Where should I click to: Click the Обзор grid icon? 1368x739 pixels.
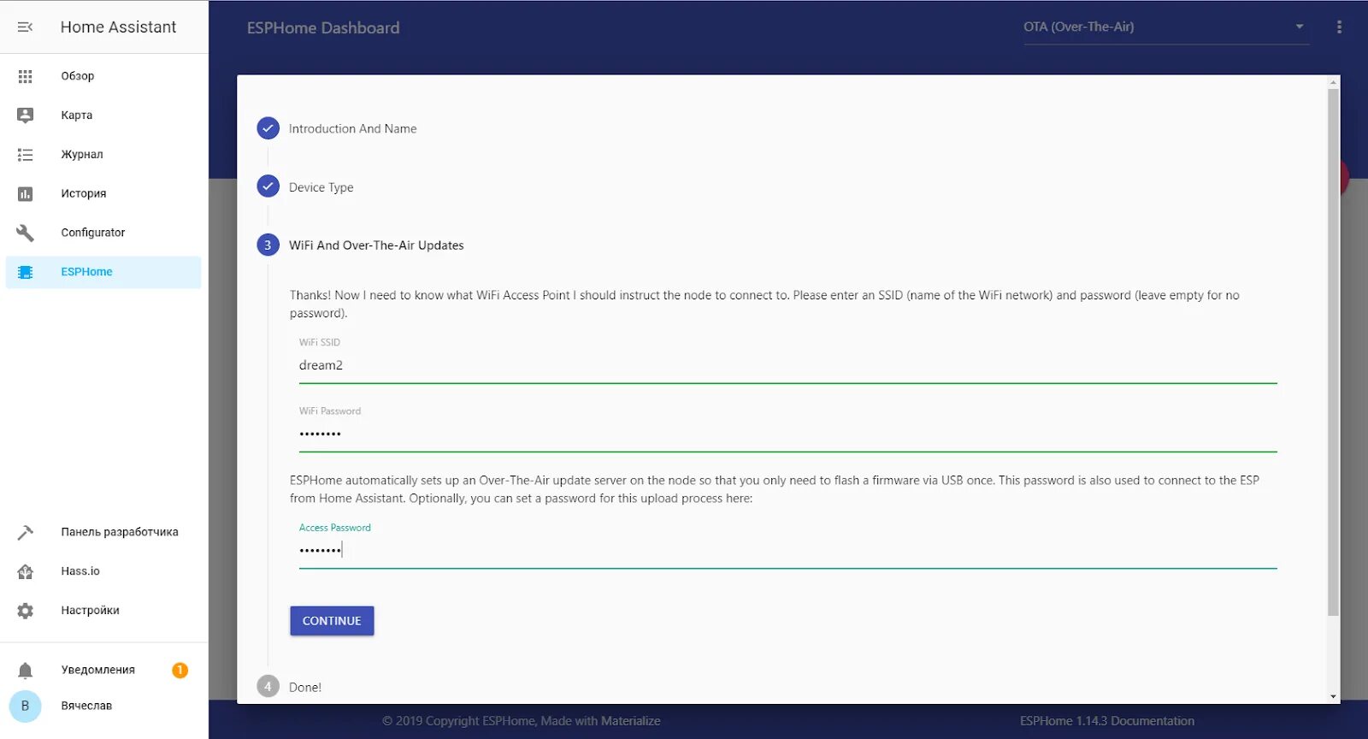coord(25,76)
